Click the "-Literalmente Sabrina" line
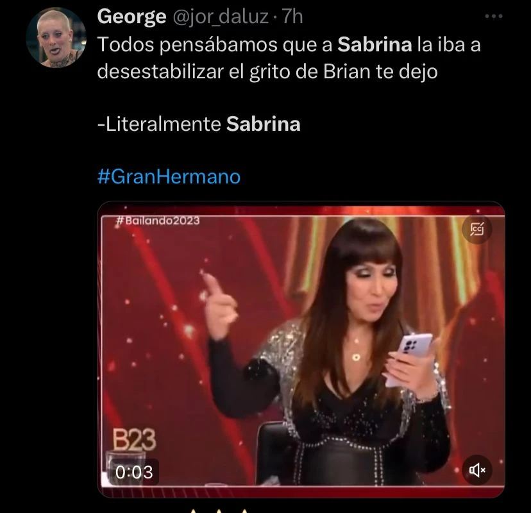The height and width of the screenshot is (513, 531). click(199, 124)
